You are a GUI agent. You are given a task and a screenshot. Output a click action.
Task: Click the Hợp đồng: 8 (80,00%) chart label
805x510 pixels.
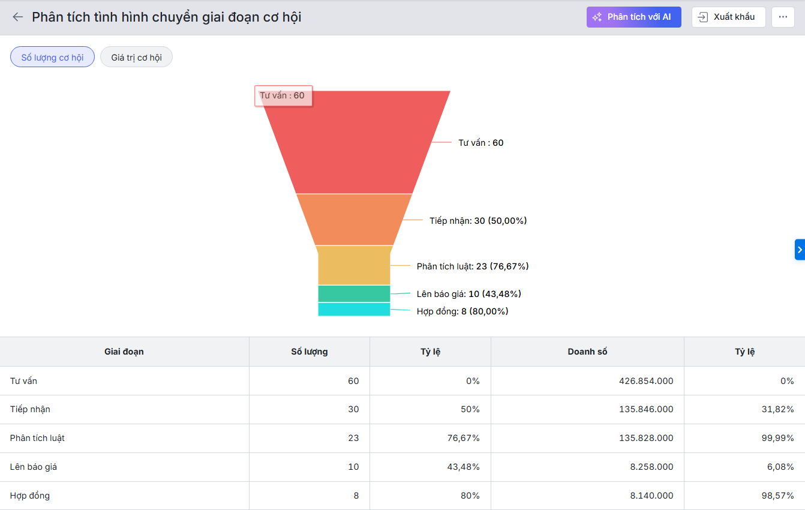(462, 311)
